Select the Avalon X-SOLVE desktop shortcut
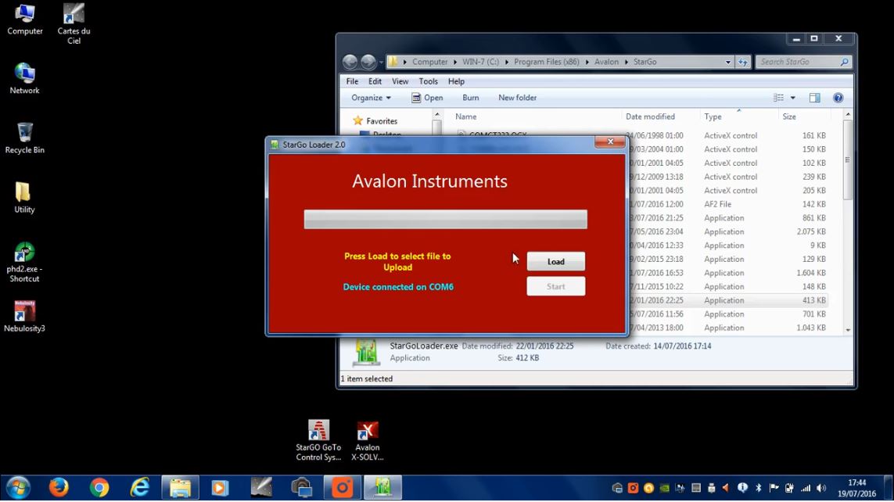Viewport: 894px width, 502px height. point(367,440)
